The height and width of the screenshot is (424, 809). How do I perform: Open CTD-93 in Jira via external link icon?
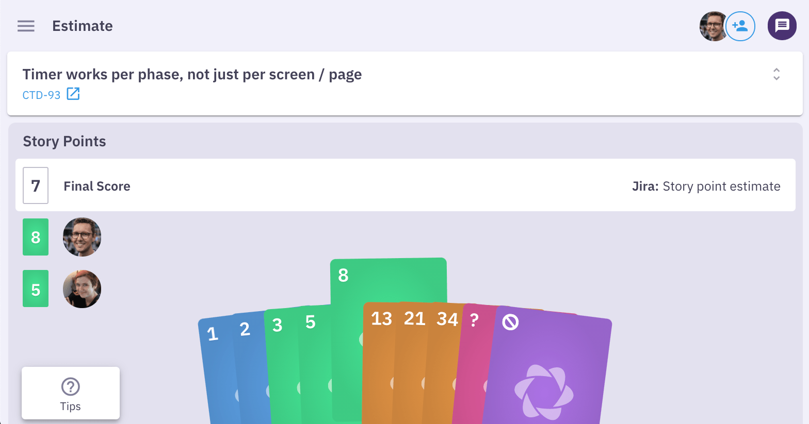(x=73, y=94)
